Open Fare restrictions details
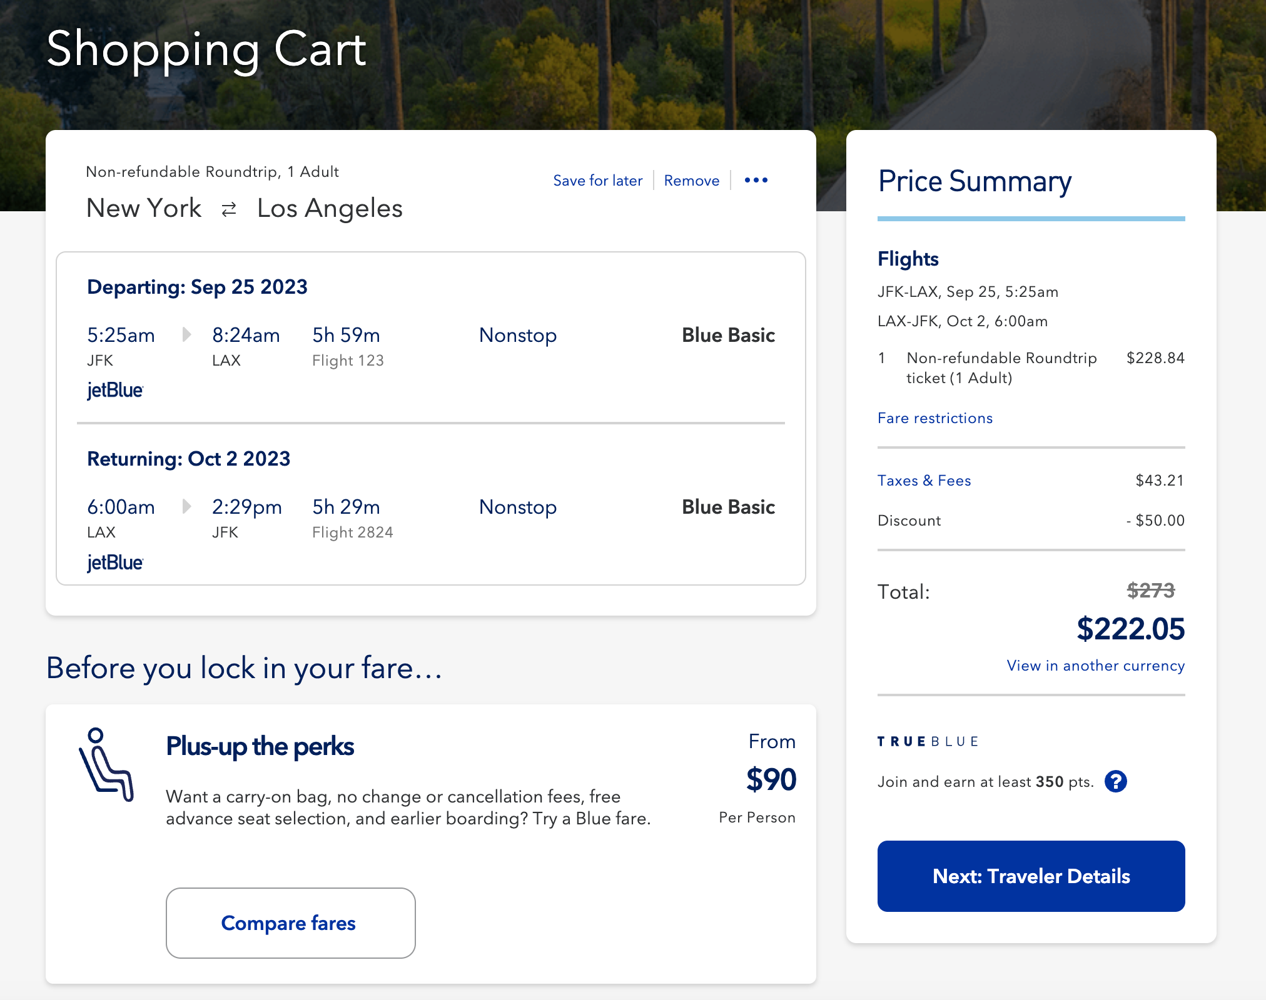The image size is (1266, 1000). 934,418
